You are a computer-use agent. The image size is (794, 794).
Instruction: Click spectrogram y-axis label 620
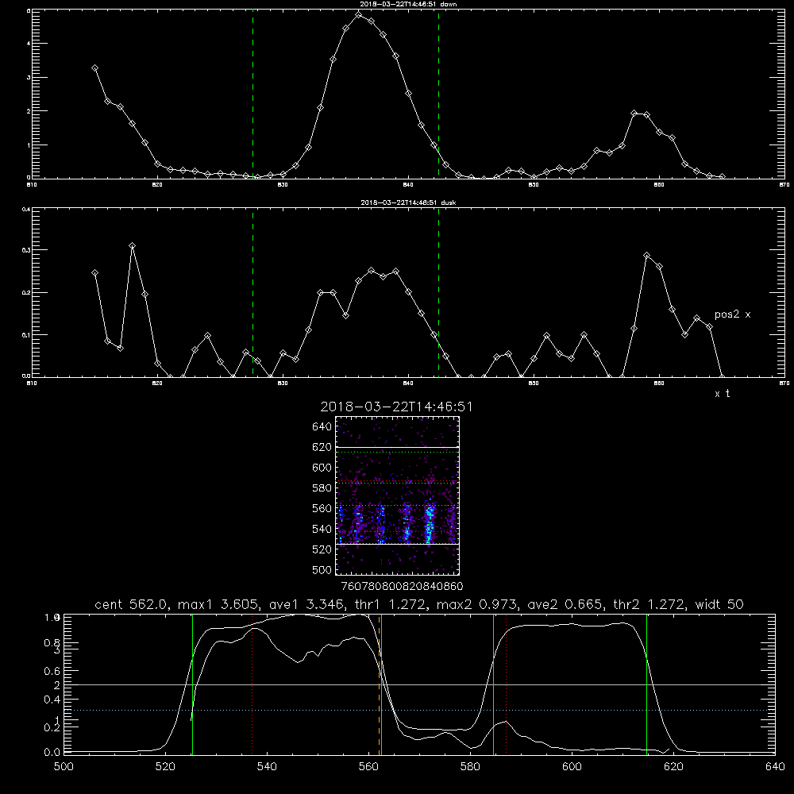tap(322, 447)
